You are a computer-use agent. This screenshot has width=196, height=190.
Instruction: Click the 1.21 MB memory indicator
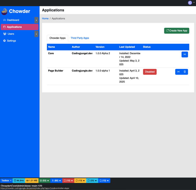[x=32, y=181]
